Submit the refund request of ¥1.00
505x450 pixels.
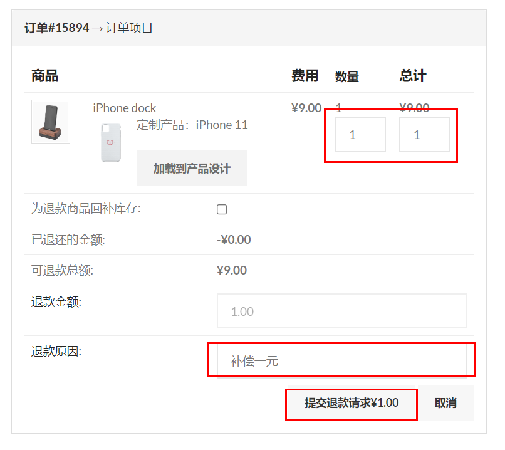[x=351, y=402]
